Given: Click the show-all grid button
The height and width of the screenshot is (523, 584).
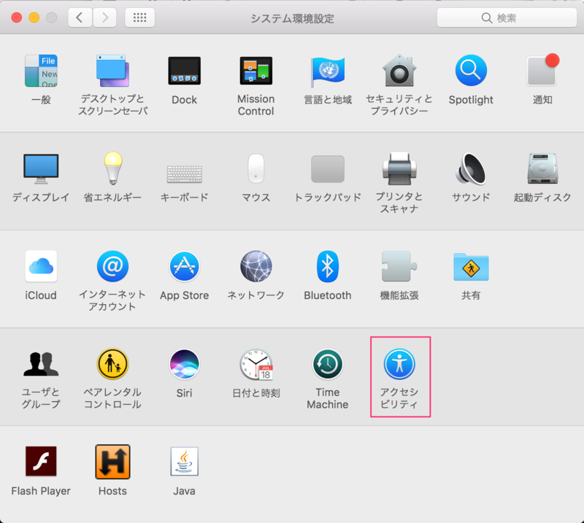Looking at the screenshot, I should [x=139, y=17].
